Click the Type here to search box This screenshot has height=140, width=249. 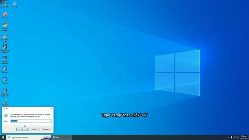(x=28, y=137)
